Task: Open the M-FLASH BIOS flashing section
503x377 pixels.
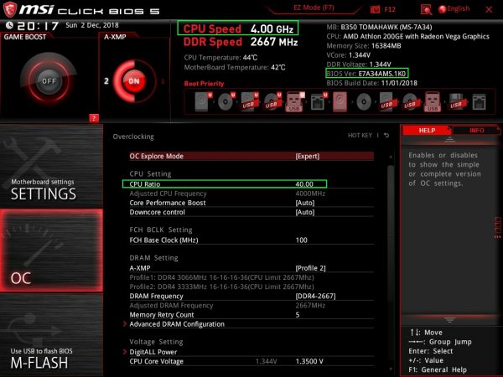Action: pos(51,335)
